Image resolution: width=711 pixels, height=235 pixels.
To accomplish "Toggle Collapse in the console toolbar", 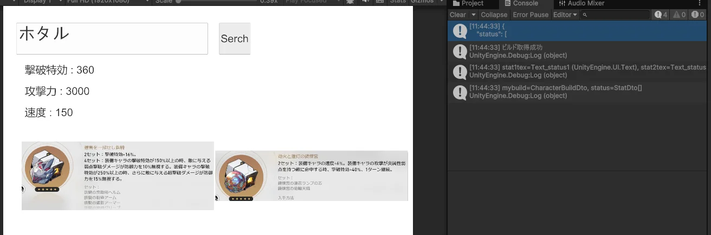I will click(494, 15).
